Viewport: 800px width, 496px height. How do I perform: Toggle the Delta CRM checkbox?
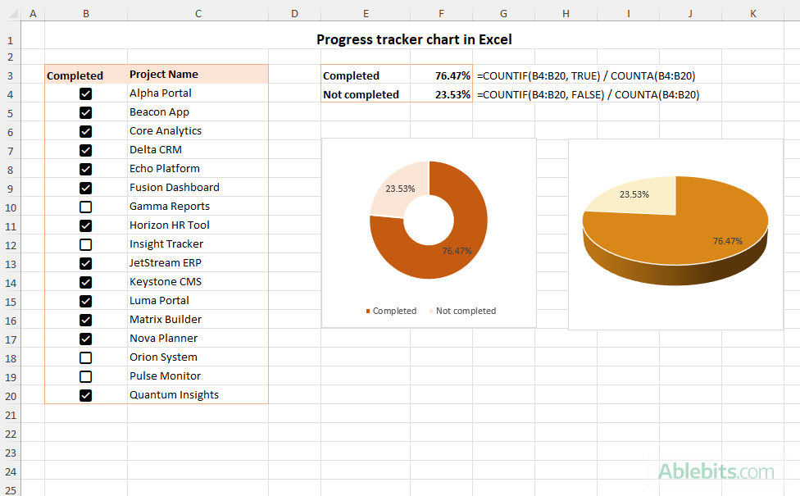click(x=85, y=150)
